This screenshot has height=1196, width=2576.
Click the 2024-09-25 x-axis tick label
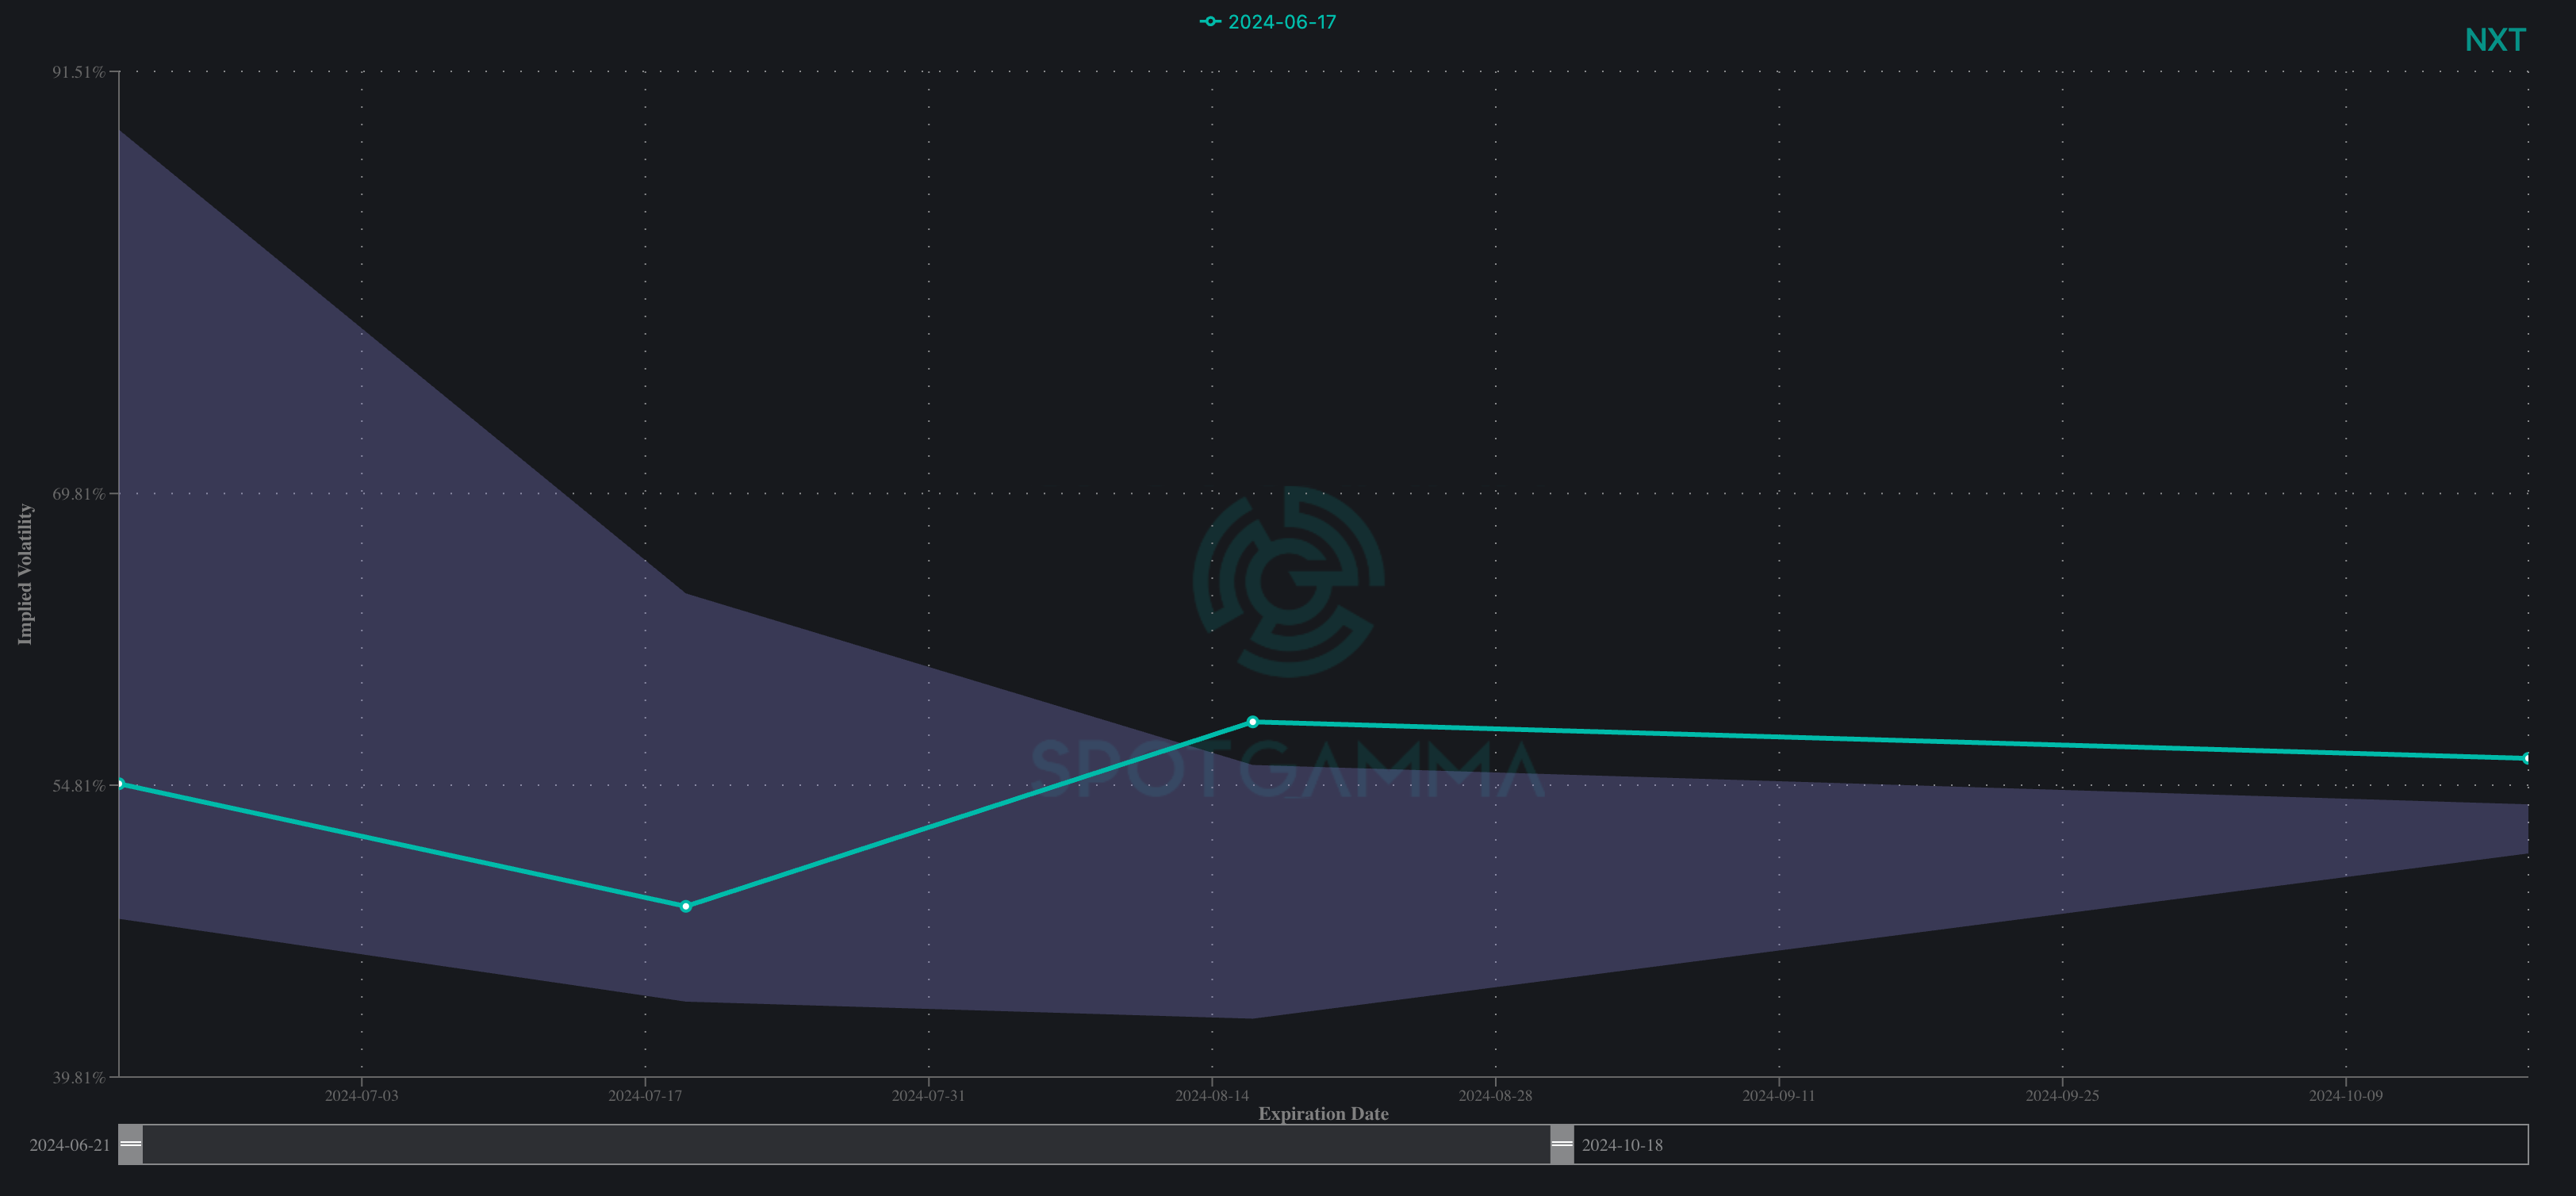[2062, 1096]
